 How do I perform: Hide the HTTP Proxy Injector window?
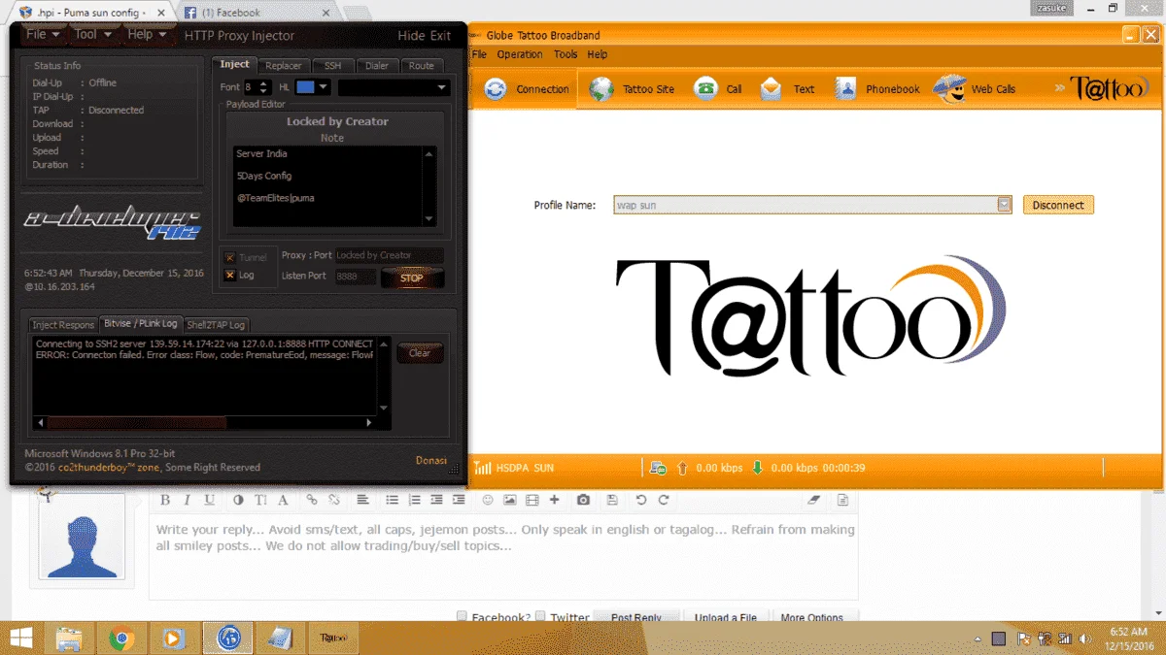(411, 36)
